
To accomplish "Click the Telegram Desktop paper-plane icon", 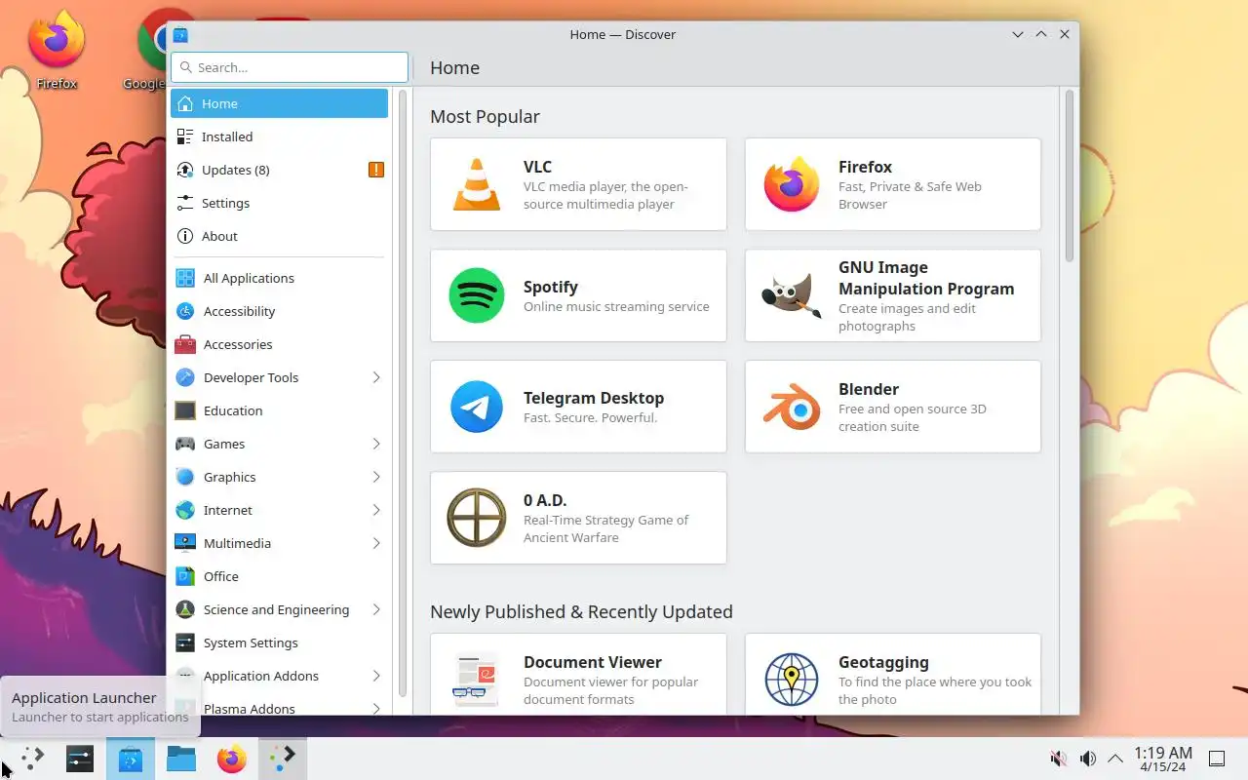I will pyautogui.click(x=477, y=407).
